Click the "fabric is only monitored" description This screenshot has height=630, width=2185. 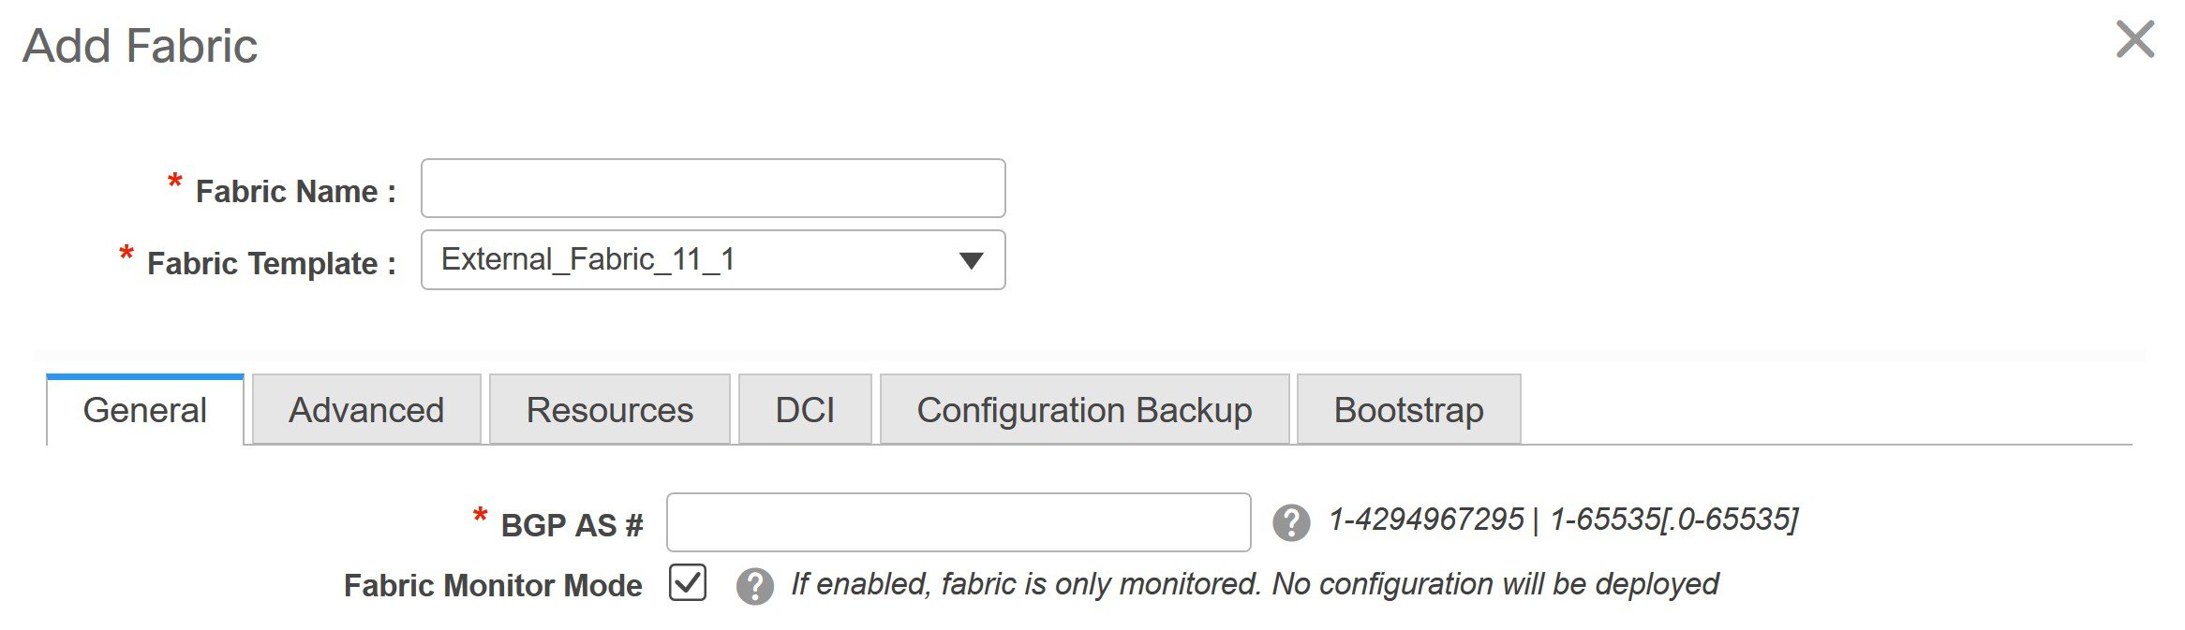[1255, 584]
